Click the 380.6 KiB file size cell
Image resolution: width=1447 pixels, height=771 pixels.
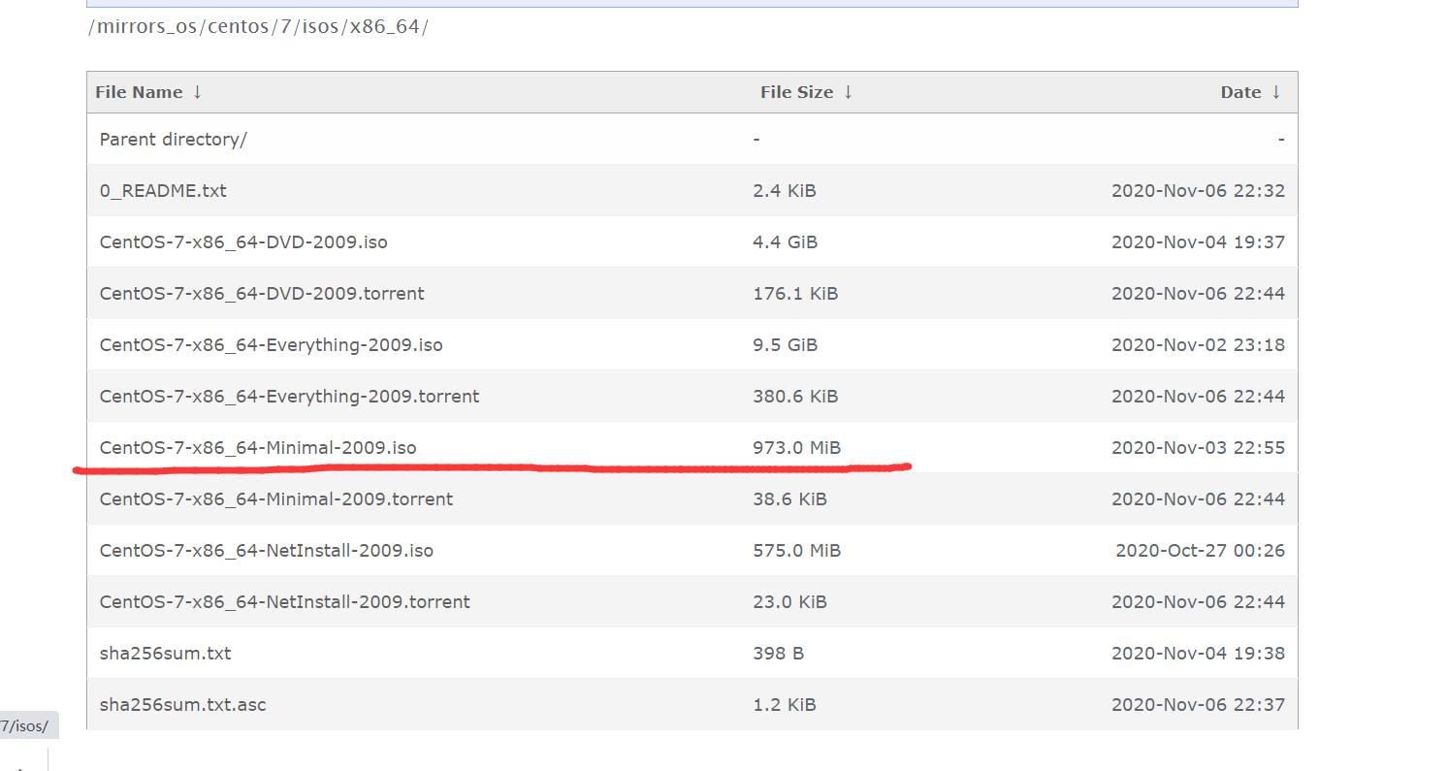coord(795,397)
